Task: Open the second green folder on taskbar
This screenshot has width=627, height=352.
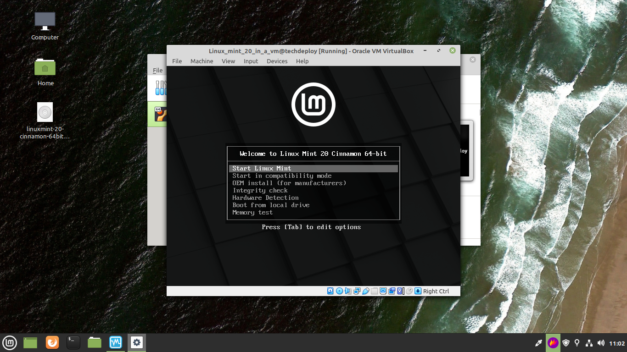Action: coord(95,342)
